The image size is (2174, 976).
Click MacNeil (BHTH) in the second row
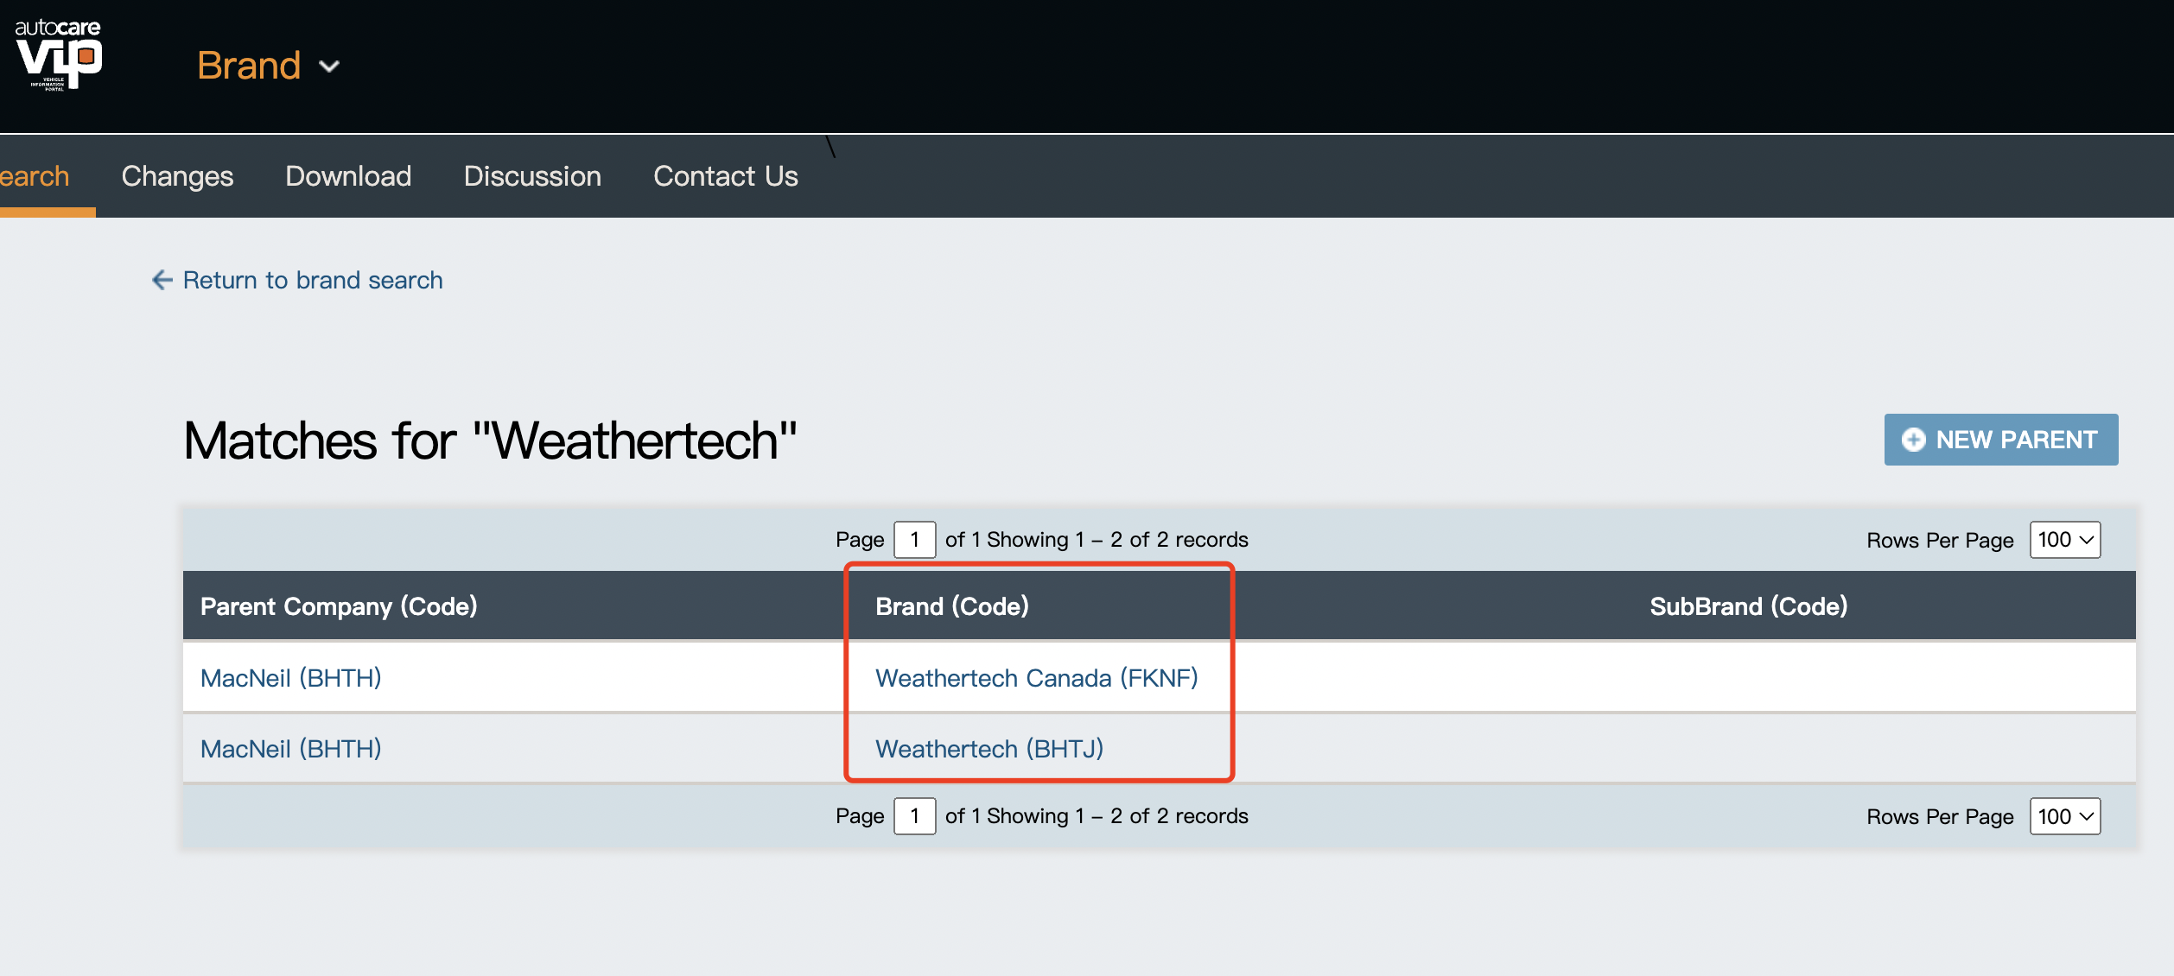290,749
